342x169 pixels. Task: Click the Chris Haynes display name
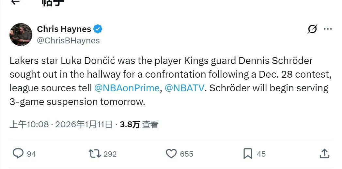[x=64, y=29]
